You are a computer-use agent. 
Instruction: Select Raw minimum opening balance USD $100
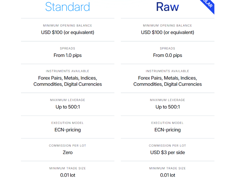(167, 32)
